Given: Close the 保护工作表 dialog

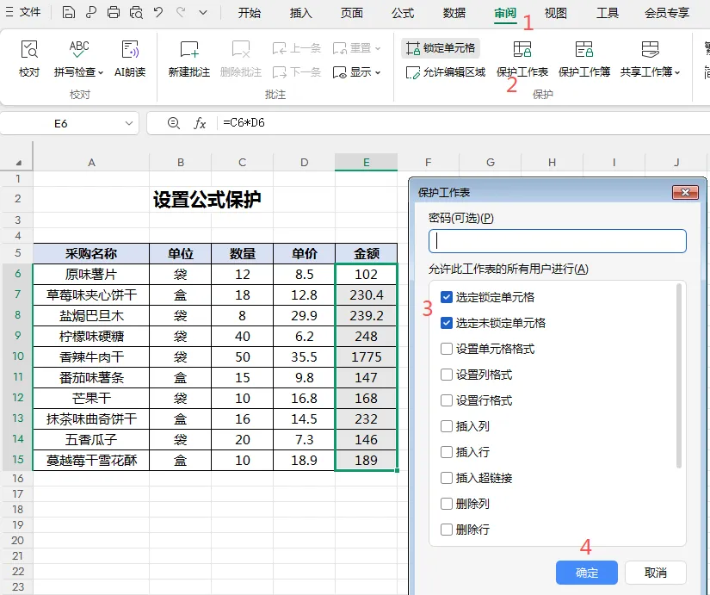Looking at the screenshot, I should tap(685, 193).
